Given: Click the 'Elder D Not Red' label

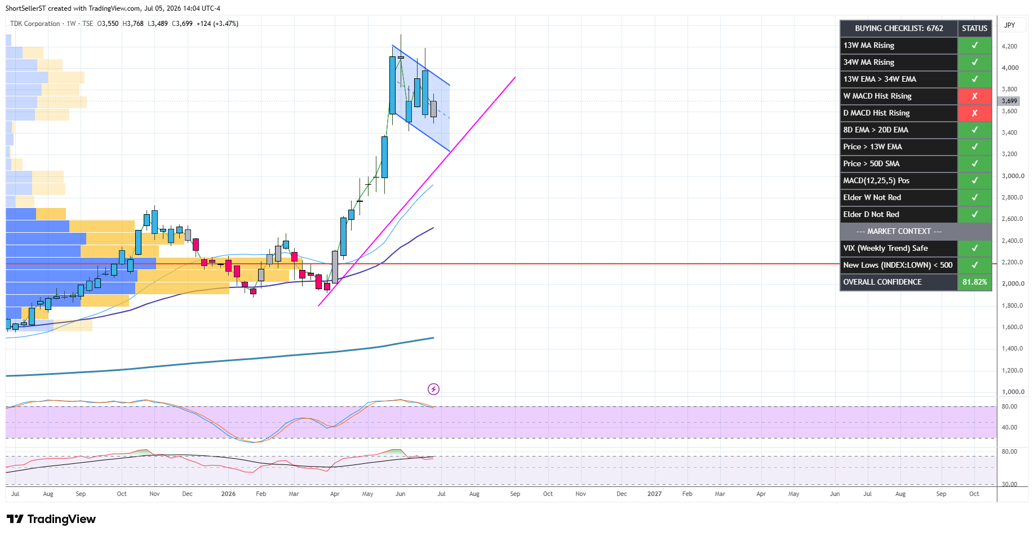Looking at the screenshot, I should pyautogui.click(x=871, y=214).
